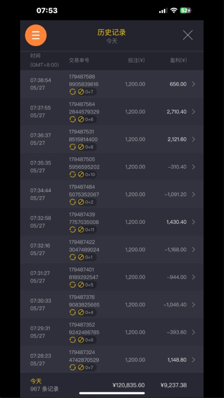
Task: Click the battery indicator in the status bar
Action: tap(186, 11)
